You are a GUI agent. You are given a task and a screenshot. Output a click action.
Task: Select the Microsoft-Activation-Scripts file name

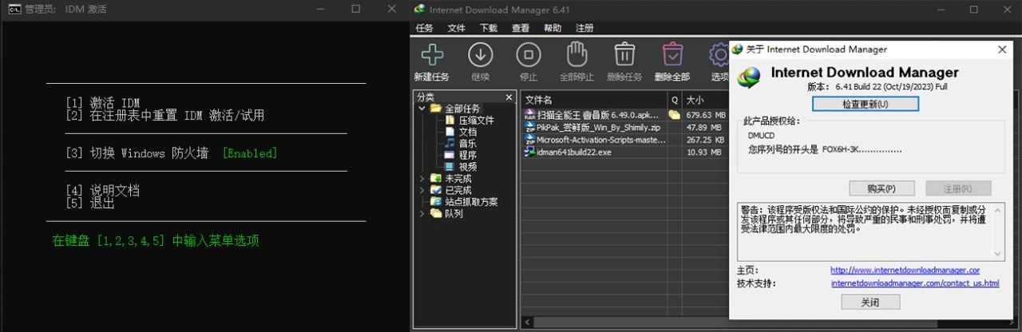[601, 139]
